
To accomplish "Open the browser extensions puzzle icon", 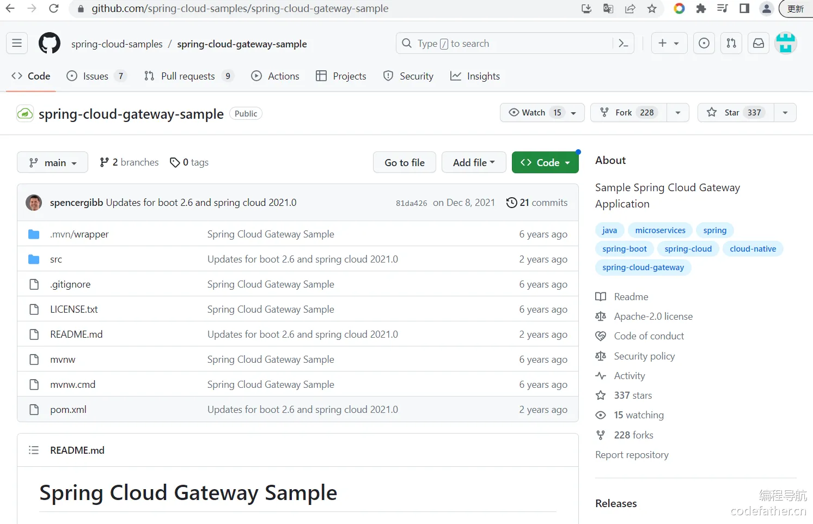I will 701,9.
